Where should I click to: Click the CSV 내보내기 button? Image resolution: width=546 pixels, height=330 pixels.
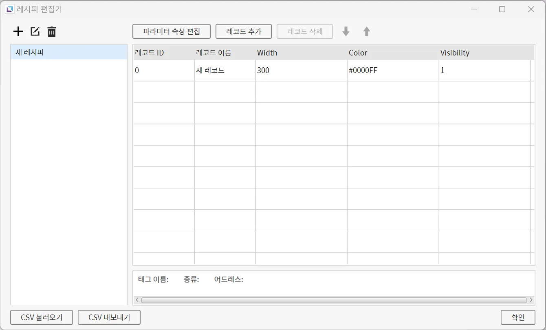pyautogui.click(x=109, y=317)
